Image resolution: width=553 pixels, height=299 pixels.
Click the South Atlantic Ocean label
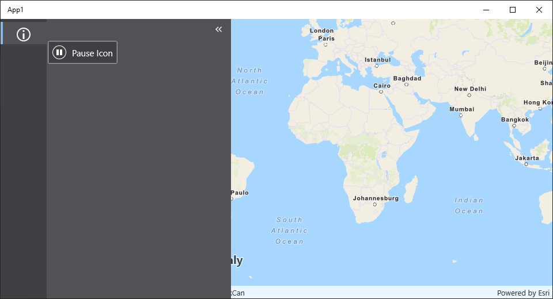pos(289,231)
